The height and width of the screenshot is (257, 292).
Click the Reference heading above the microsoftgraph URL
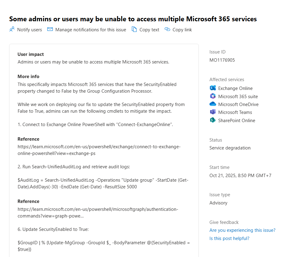pyautogui.click(x=28, y=201)
